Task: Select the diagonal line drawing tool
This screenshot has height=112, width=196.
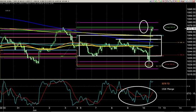Action: click(x=171, y=1)
